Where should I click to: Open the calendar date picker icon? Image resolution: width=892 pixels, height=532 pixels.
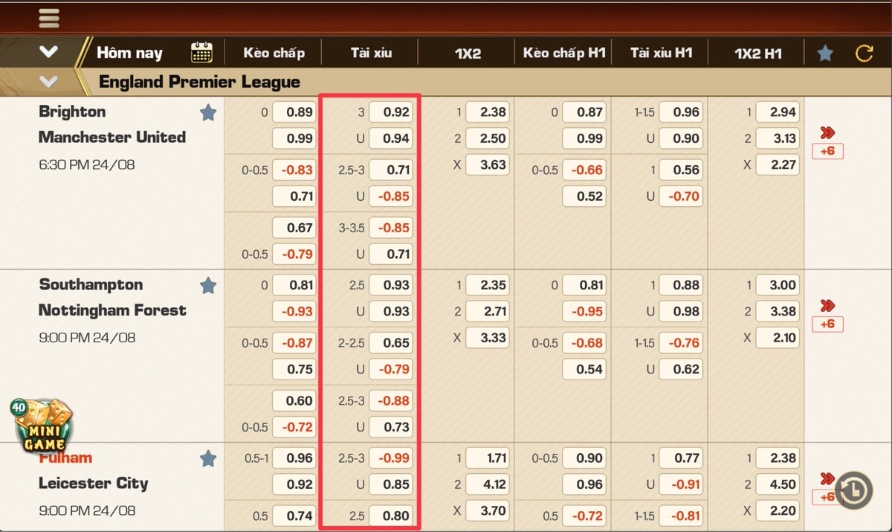tap(201, 53)
